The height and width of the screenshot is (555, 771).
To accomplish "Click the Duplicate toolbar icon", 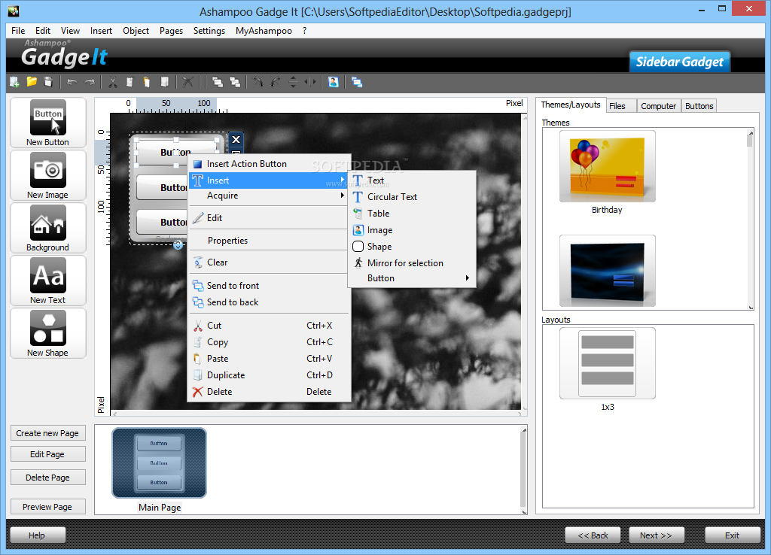I will pos(165,82).
